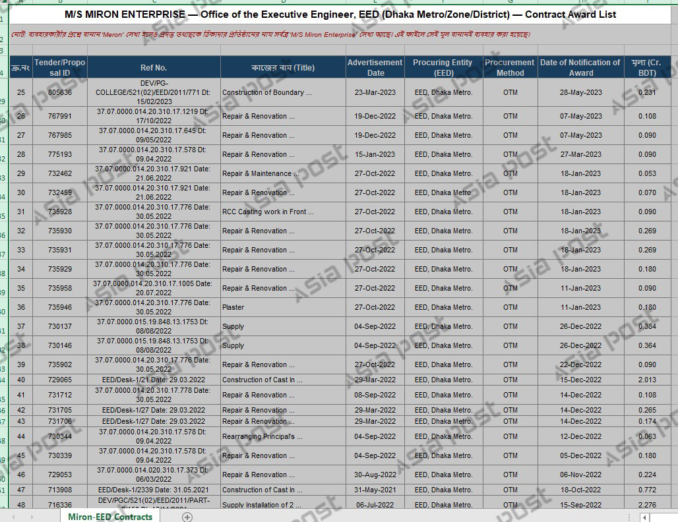Viewport: 678px width, 522px height.
Task: Select tender ID cell 729065
Action: pyautogui.click(x=59, y=380)
